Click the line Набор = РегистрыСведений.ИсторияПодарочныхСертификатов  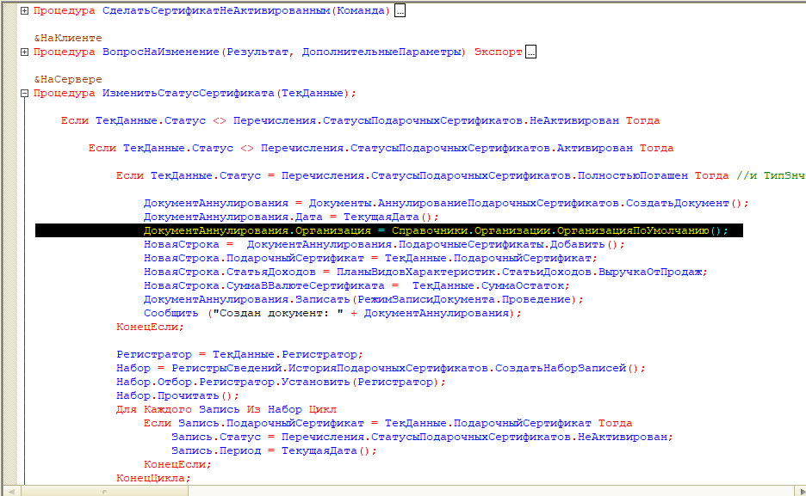click(381, 368)
